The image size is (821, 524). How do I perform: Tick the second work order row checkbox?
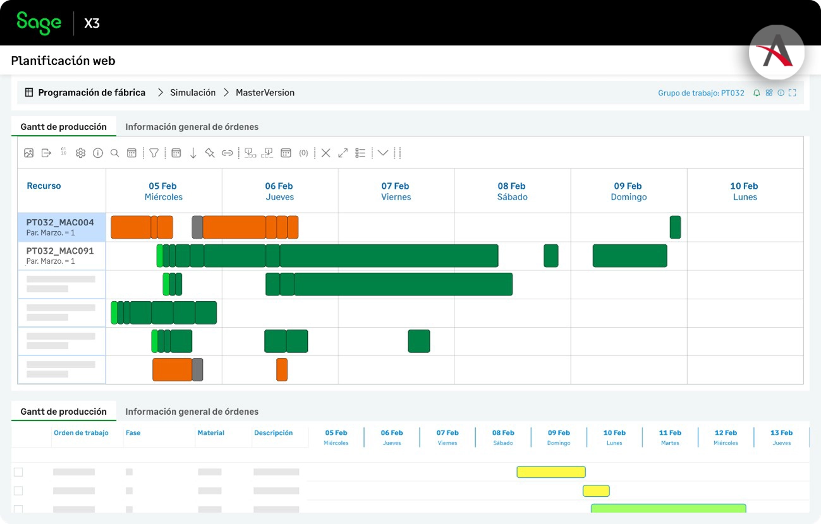[18, 491]
